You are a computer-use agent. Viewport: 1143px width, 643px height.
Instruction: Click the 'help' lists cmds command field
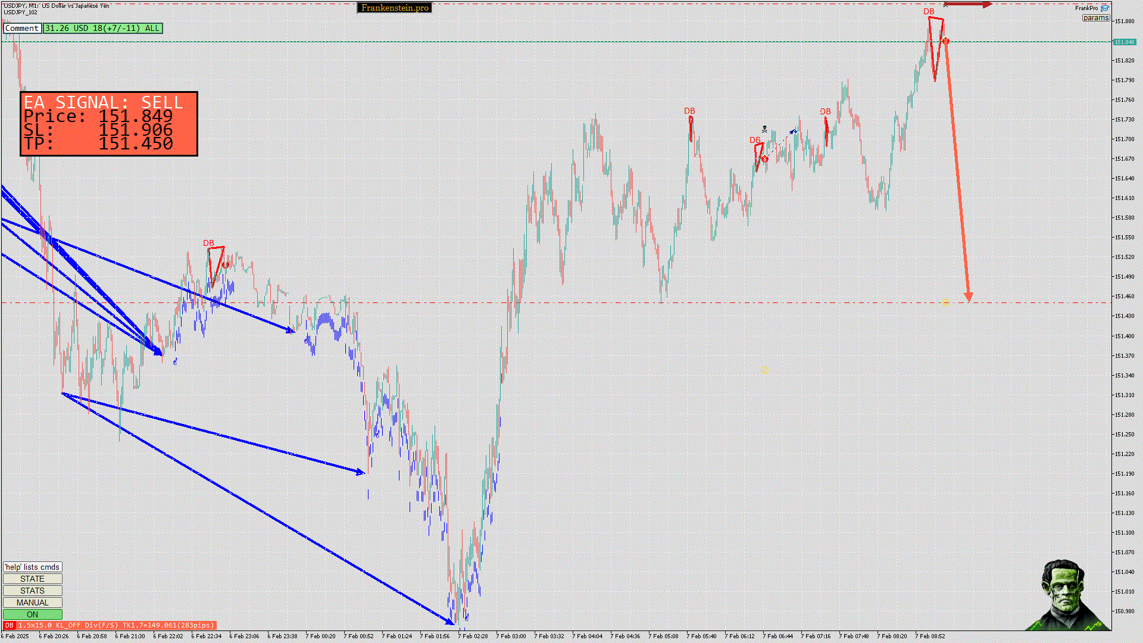click(x=32, y=567)
